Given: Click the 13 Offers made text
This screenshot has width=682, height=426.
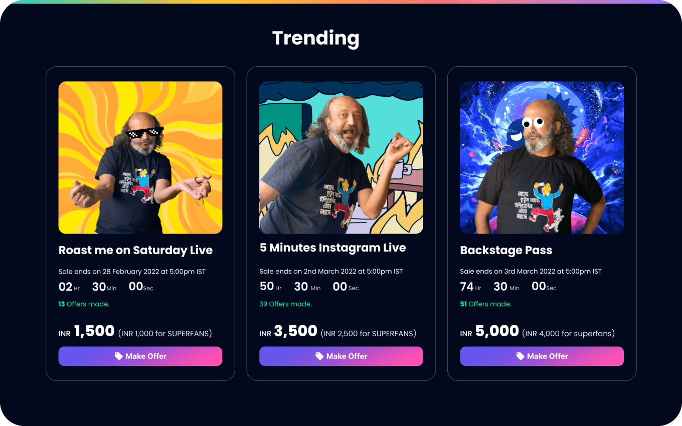Looking at the screenshot, I should click(84, 304).
